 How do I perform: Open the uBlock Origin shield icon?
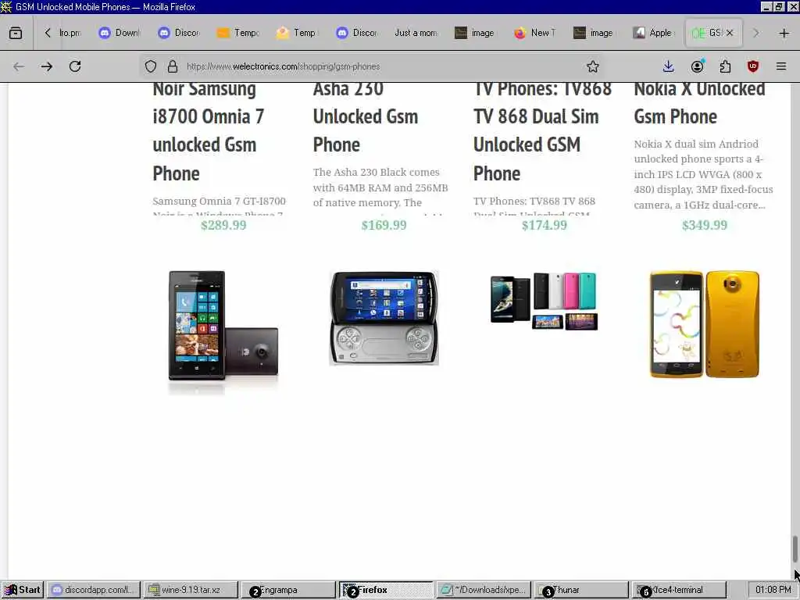pyautogui.click(x=752, y=66)
